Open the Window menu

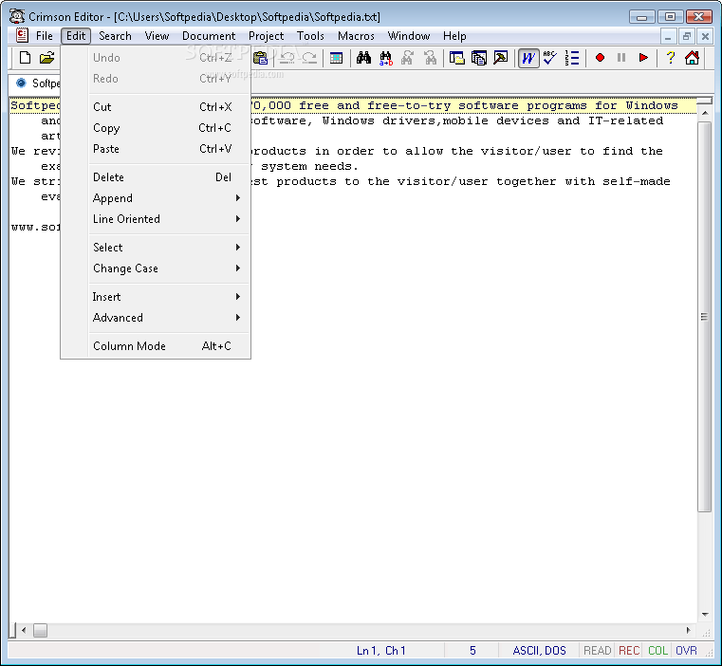coord(409,35)
